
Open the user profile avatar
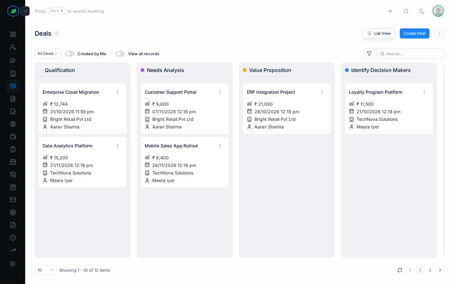(438, 11)
